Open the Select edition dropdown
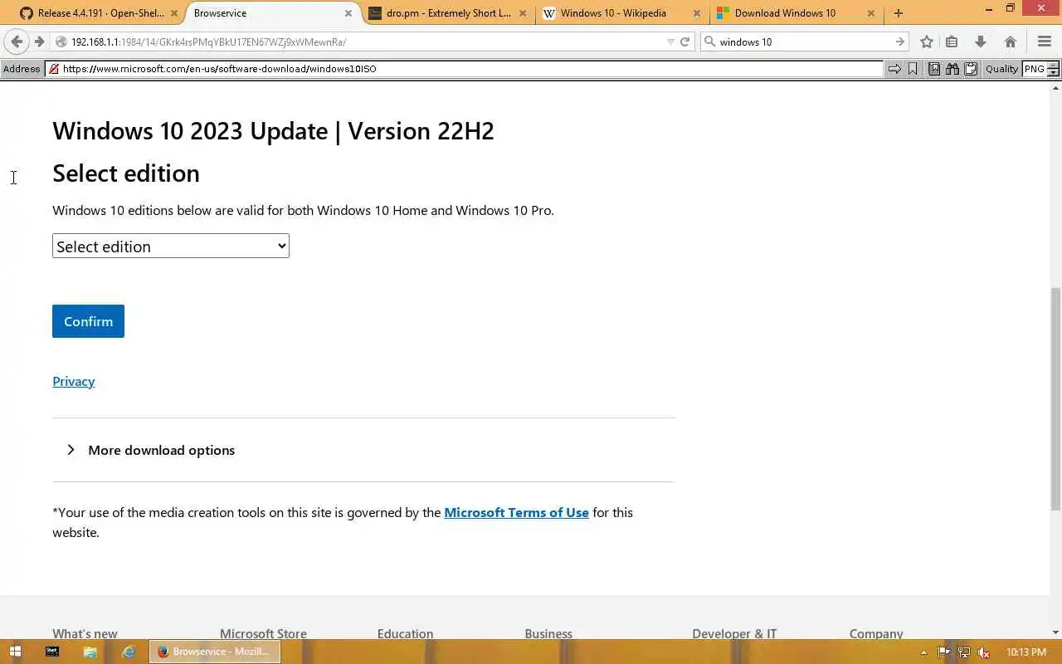This screenshot has height=664, width=1062. point(171,246)
